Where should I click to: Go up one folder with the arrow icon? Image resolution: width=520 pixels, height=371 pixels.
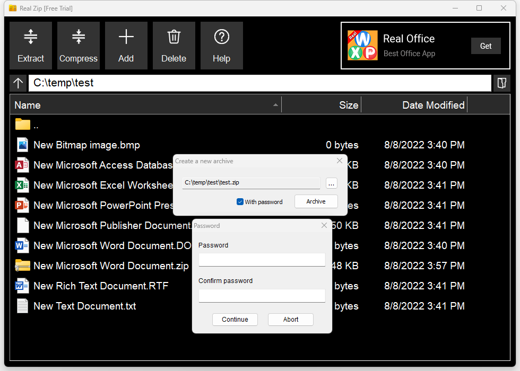(18, 83)
